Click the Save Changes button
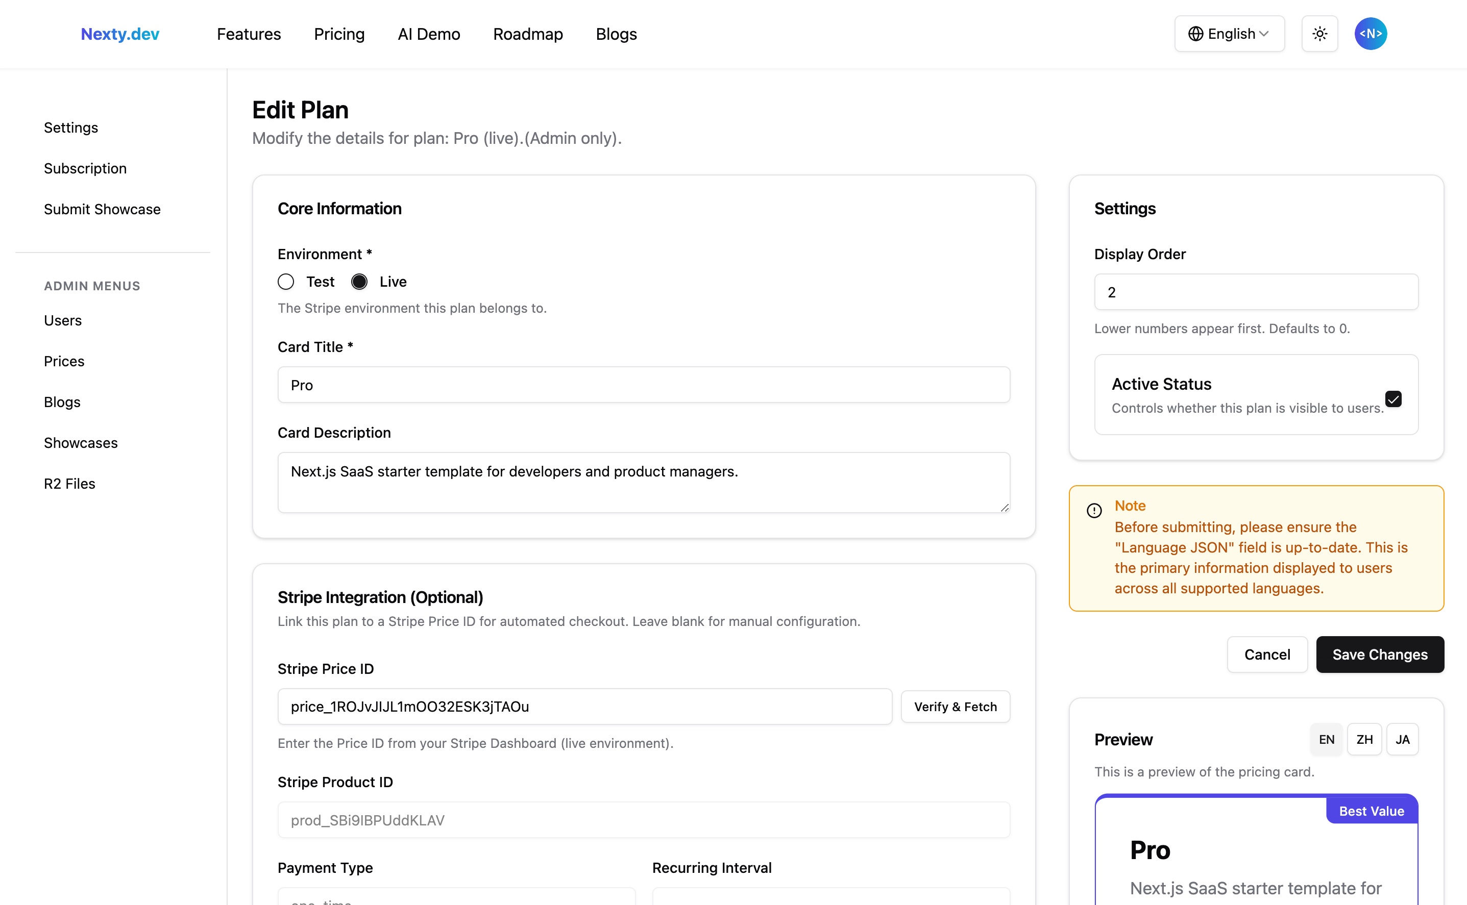1467x905 pixels. pyautogui.click(x=1379, y=654)
